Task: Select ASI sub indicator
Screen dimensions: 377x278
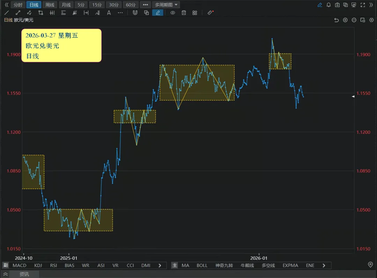Action: (101, 265)
